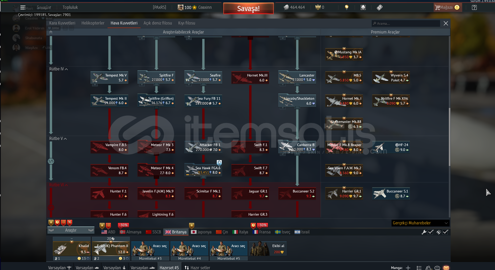Click the lightbulb hints icon
495x270 pixels.
pos(347,7)
